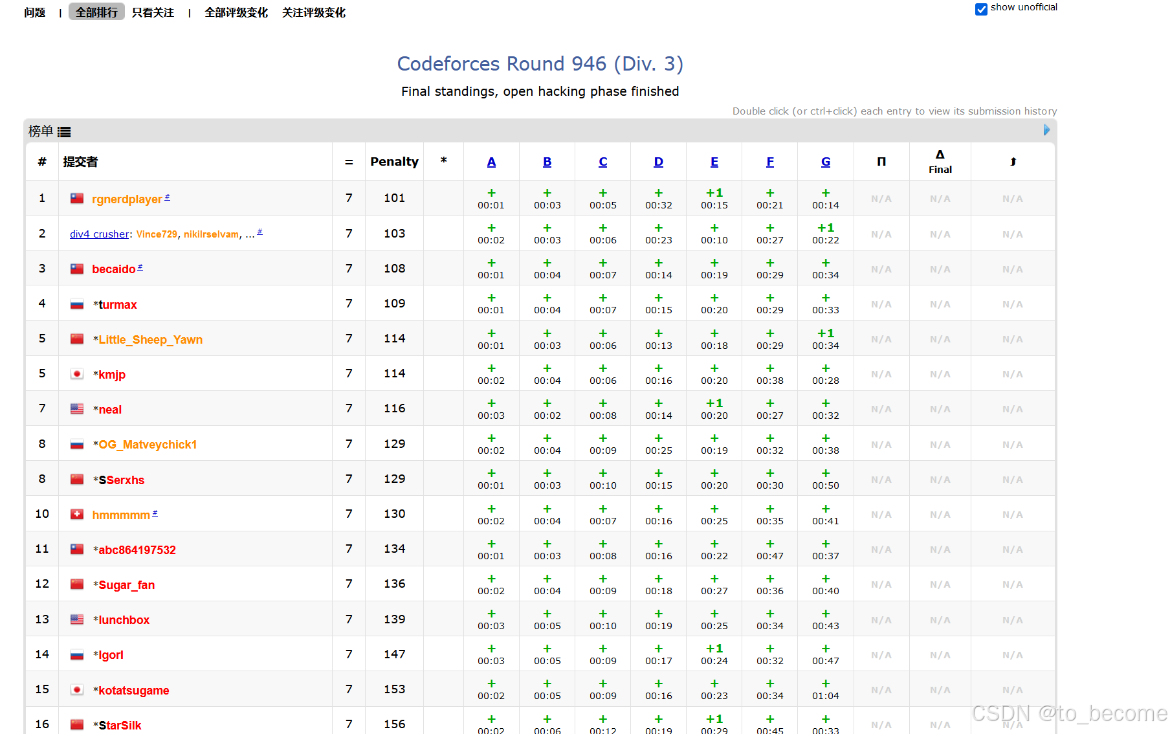Open abc864197532 profile link
Screen dimensions: 1170x734
[137, 550]
